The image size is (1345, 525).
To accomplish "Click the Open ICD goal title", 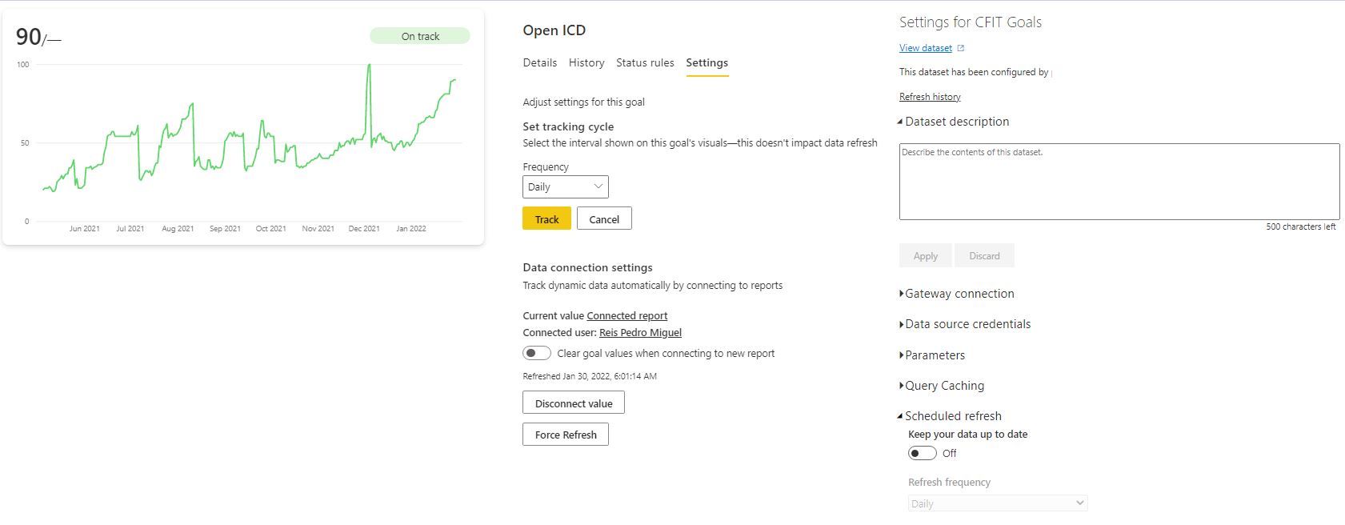I will pyautogui.click(x=554, y=30).
